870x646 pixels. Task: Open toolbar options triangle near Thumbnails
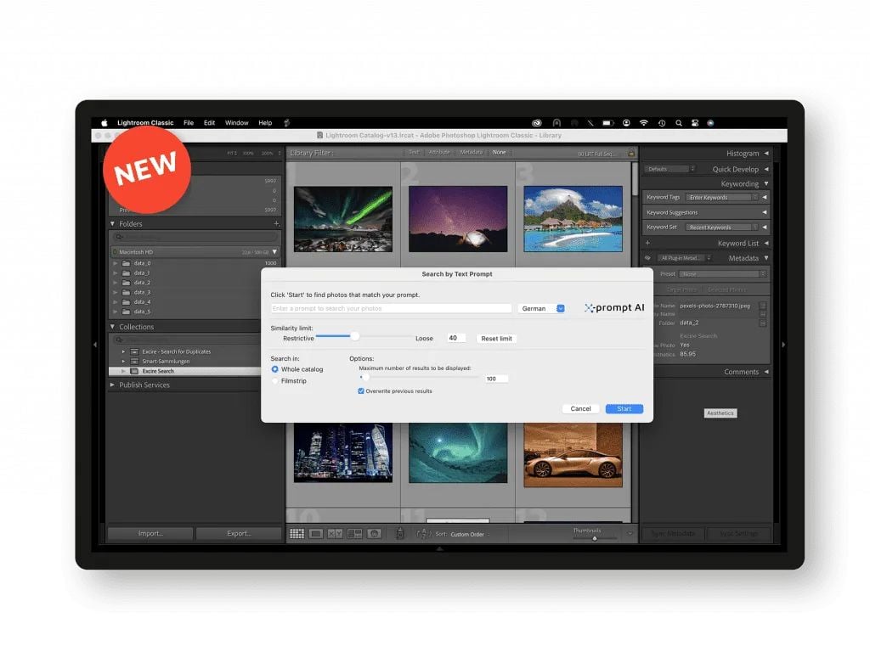[630, 534]
